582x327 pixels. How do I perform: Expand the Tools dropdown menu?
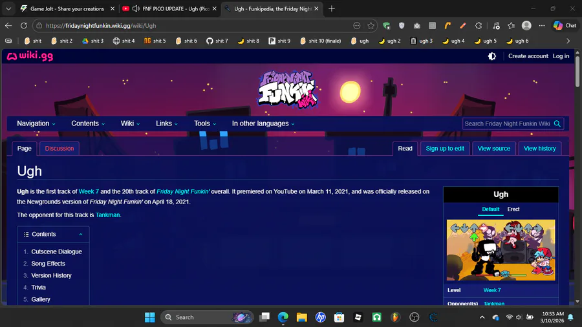[205, 123]
